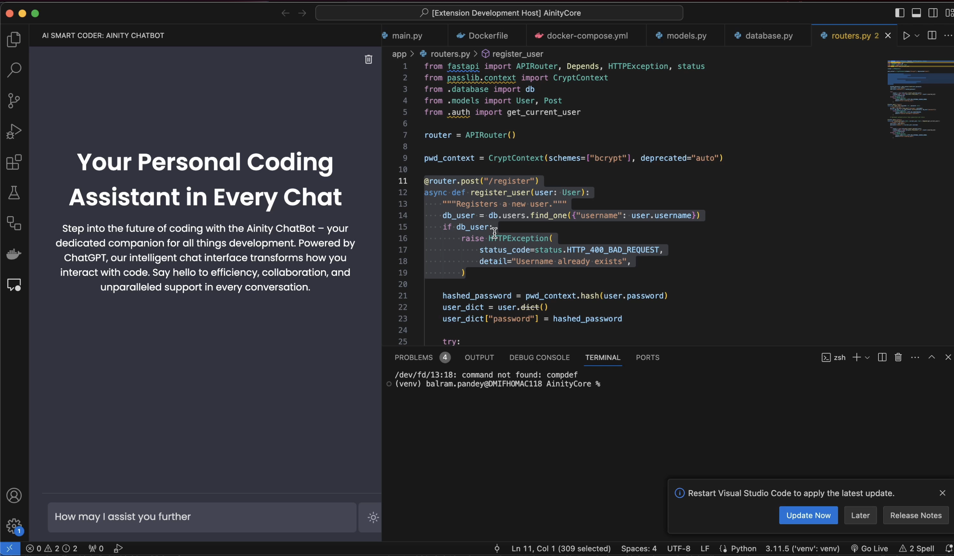Select the Terminal panel tab
Screen dimensions: 954x556
tap(603, 357)
